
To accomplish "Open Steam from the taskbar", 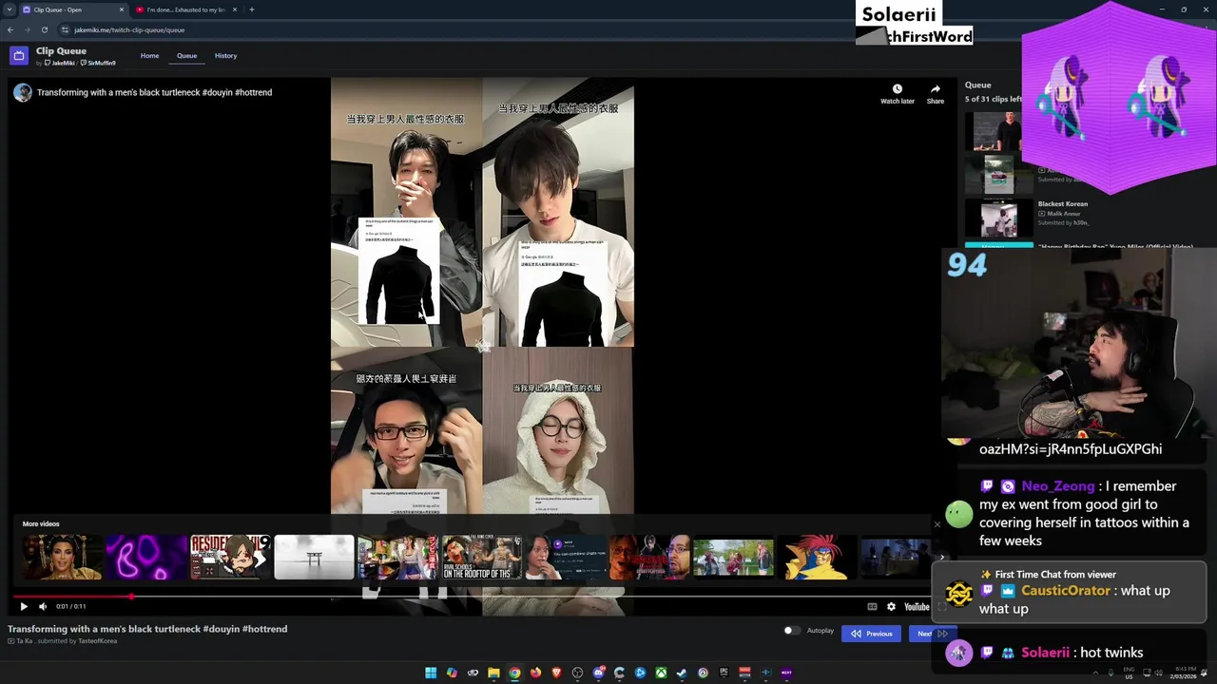I will click(x=682, y=673).
